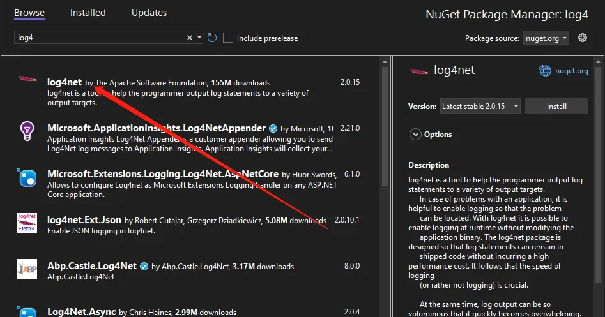Viewport: 605px width, 317px height.
Task: Click package list scroll up arrow
Action: pyautogui.click(x=385, y=62)
